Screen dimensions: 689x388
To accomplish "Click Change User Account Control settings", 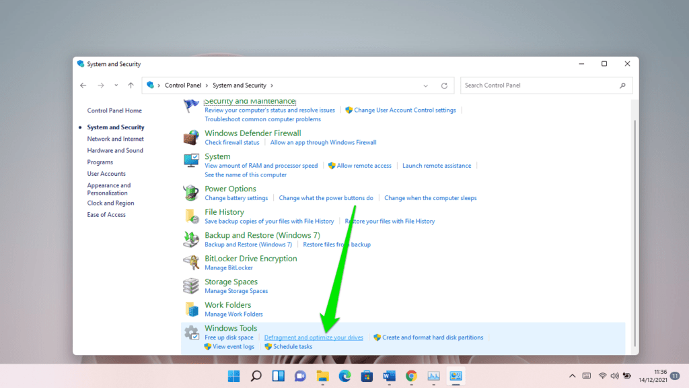I will click(x=405, y=110).
